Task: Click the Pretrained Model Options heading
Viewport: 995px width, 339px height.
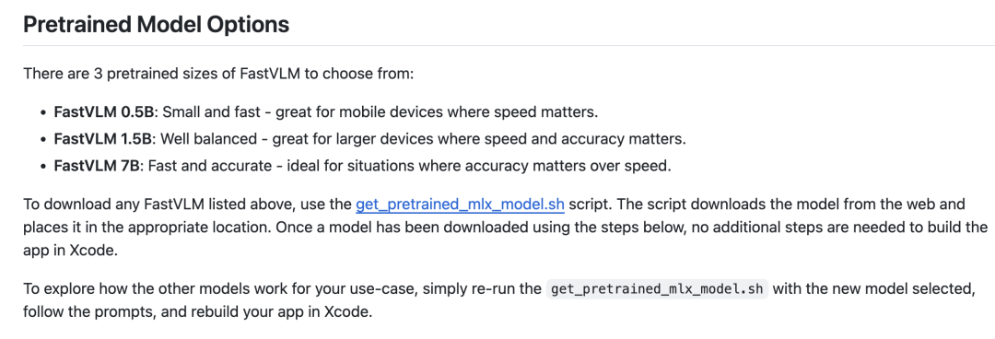Action: [156, 24]
